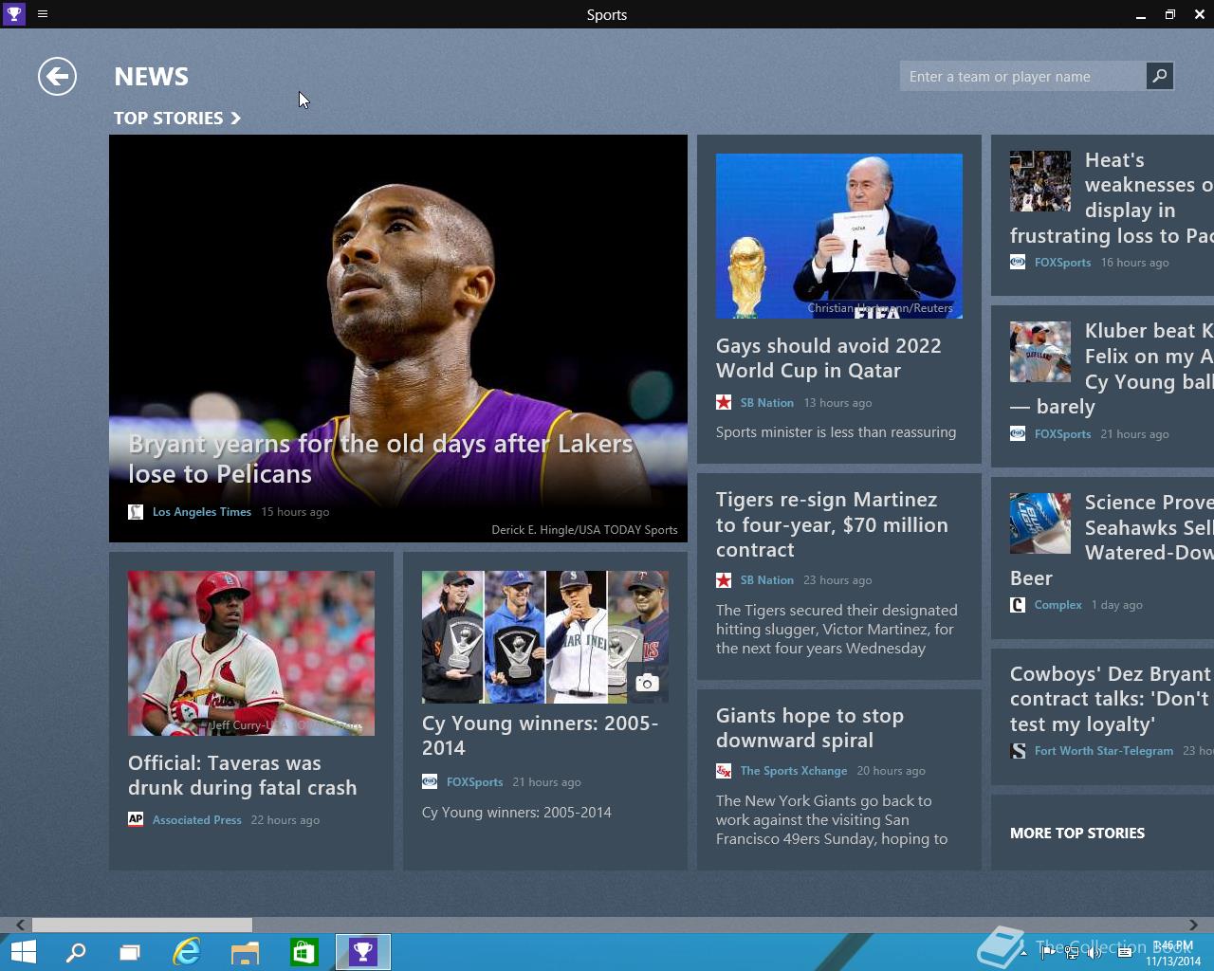Open the Windows Start button
This screenshot has width=1214, height=971.
coord(23,952)
